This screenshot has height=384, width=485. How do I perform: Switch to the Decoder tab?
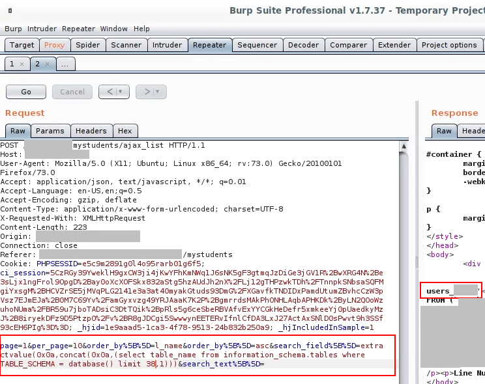[x=303, y=45]
